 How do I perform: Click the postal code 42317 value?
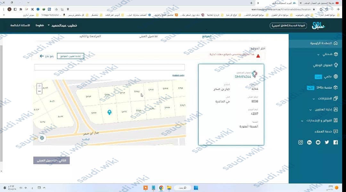click(254, 114)
